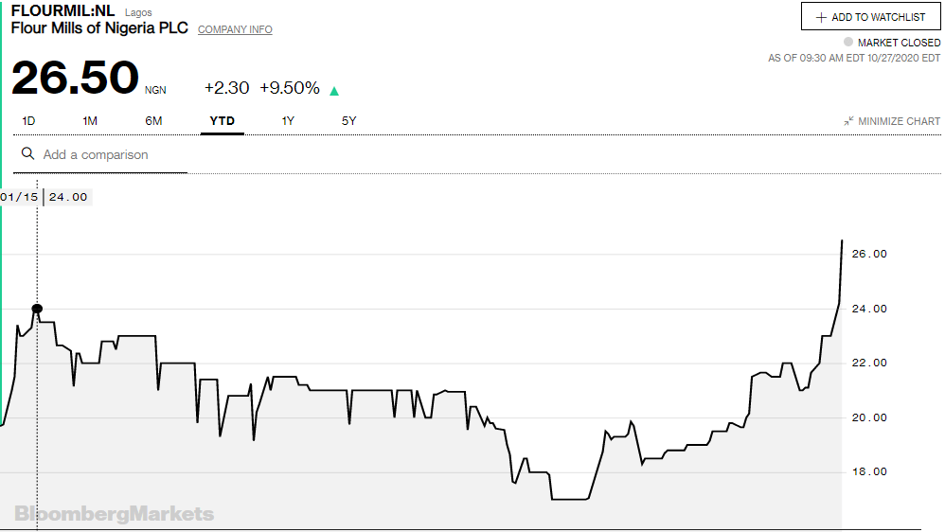The image size is (945, 532).
Task: Click the BloombergMarkets watermark logo
Action: (114, 514)
